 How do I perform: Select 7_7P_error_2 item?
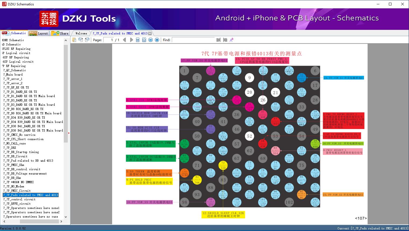(x=13, y=83)
